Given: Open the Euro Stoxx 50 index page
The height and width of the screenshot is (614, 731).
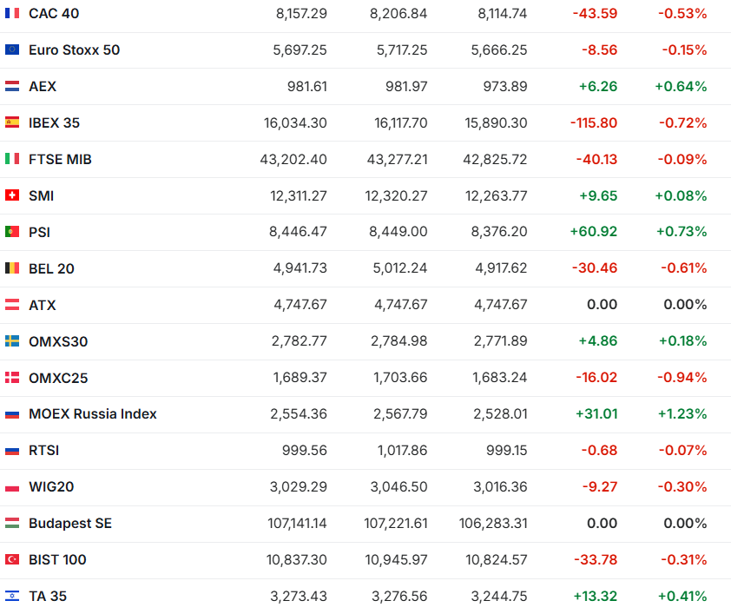Looking at the screenshot, I should coord(74,50).
